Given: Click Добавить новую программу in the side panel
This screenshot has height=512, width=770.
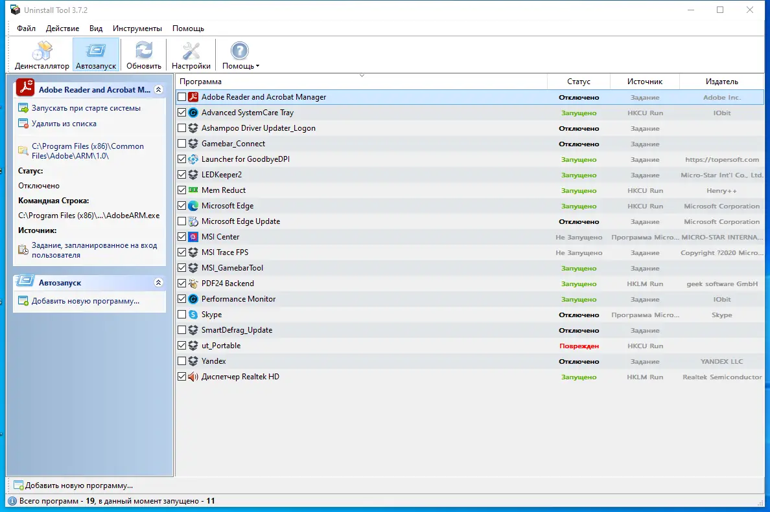Looking at the screenshot, I should click(86, 301).
